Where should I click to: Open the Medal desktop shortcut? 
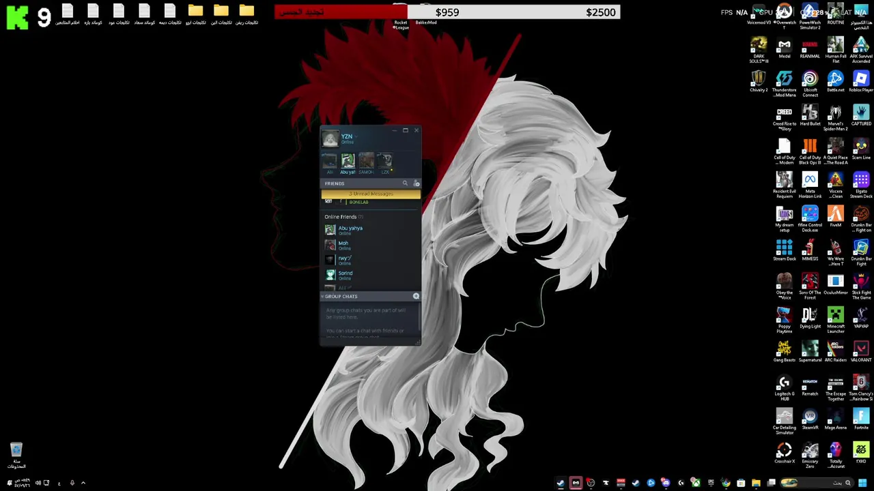[785, 48]
